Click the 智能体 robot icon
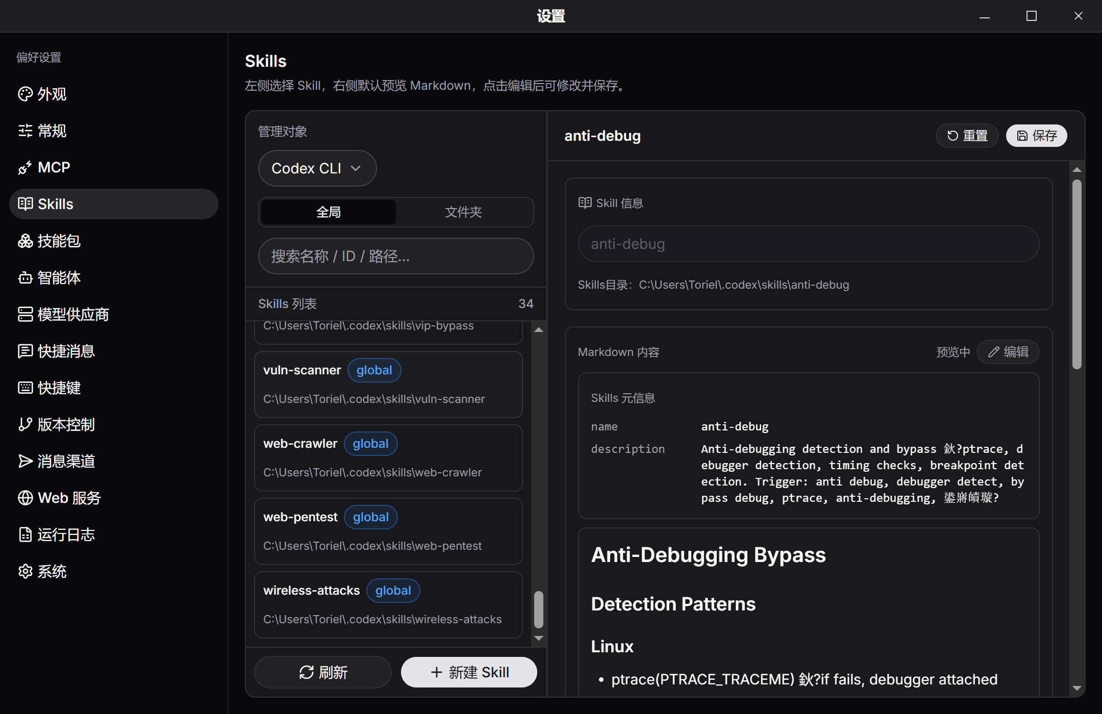Screen dimensions: 1102x714 pos(25,277)
